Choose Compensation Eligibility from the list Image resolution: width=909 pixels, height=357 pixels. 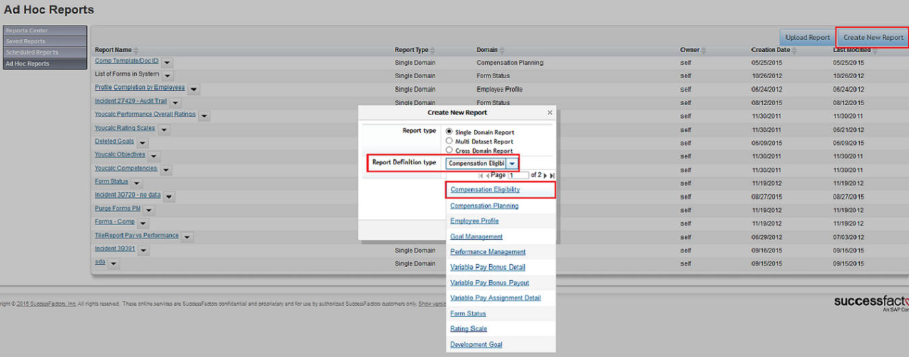485,190
